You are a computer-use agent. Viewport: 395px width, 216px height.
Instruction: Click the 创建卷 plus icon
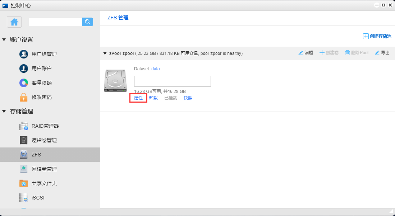tap(322, 53)
